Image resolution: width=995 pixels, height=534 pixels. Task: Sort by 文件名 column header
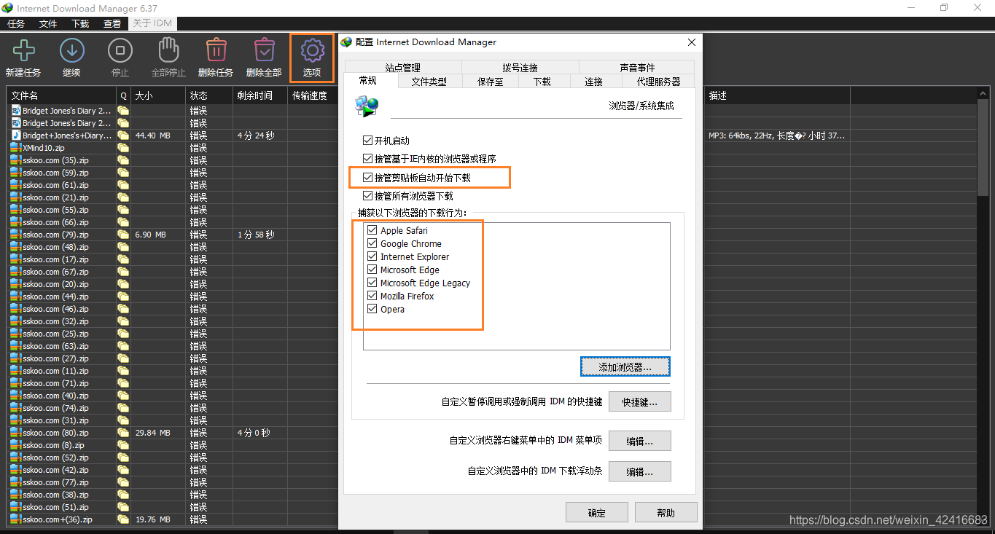pyautogui.click(x=62, y=95)
